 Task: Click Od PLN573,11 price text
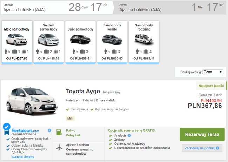[144, 58]
